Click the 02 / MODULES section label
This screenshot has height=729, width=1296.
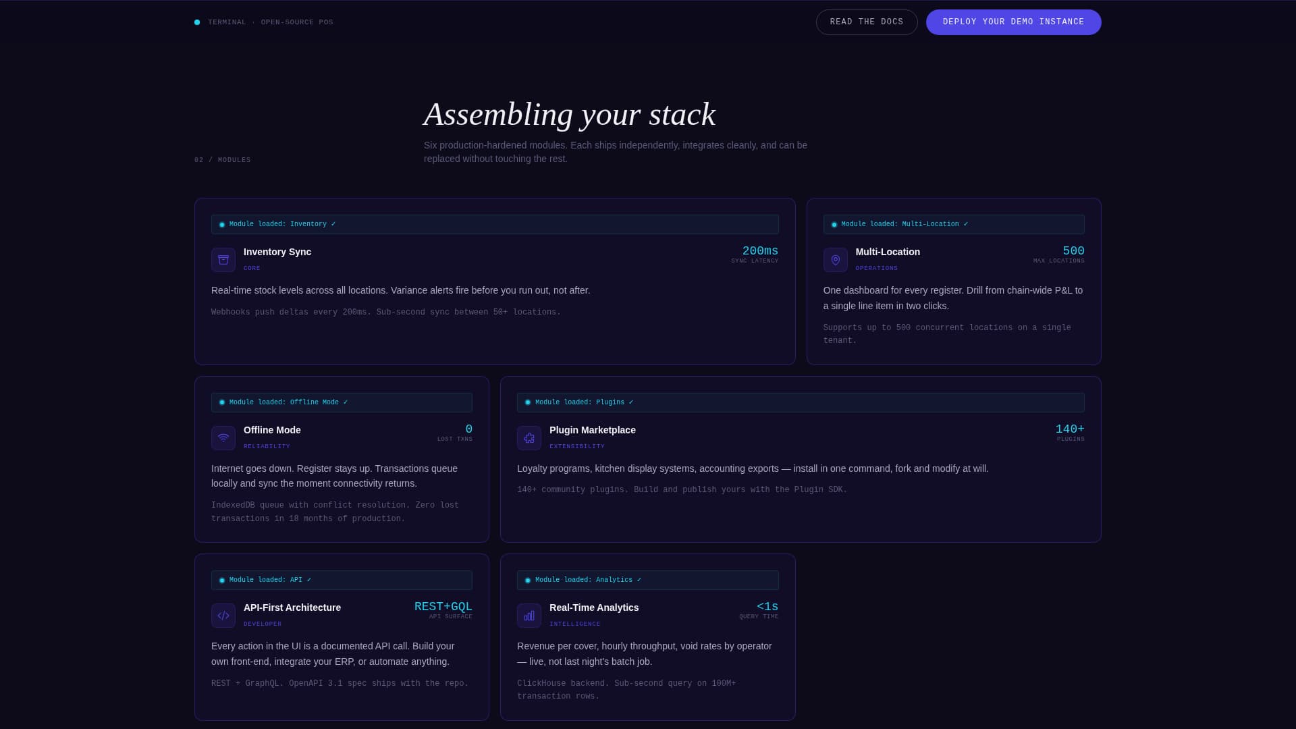coord(222,160)
